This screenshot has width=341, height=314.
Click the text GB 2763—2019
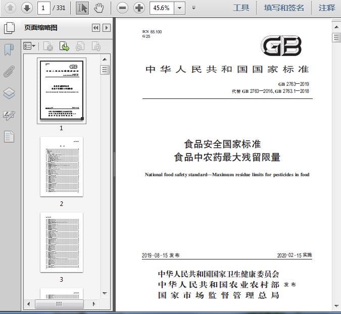click(294, 84)
